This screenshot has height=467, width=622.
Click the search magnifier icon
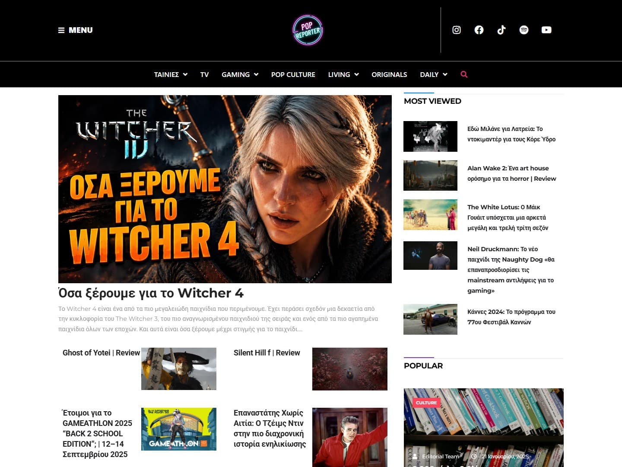(464, 74)
